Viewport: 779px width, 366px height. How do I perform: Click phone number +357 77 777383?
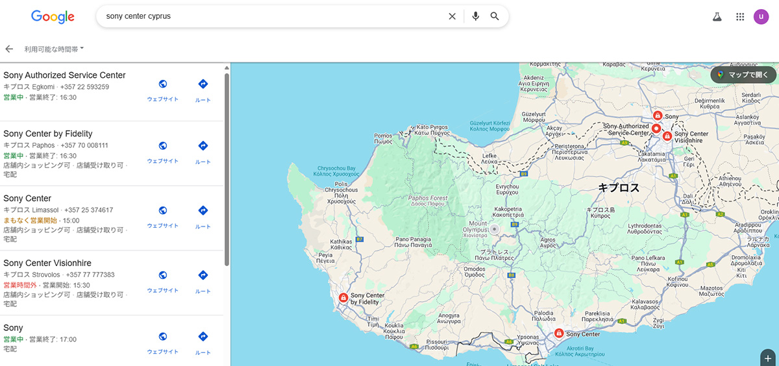(90, 275)
